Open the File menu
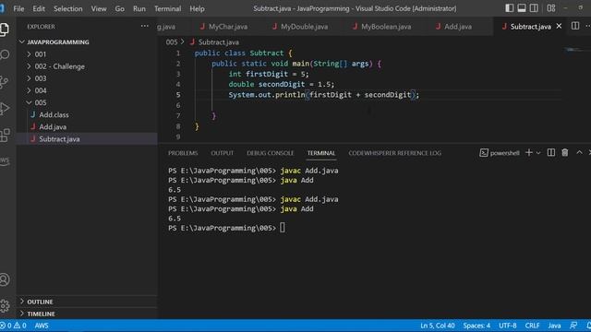This screenshot has height=332, width=591. point(18,8)
